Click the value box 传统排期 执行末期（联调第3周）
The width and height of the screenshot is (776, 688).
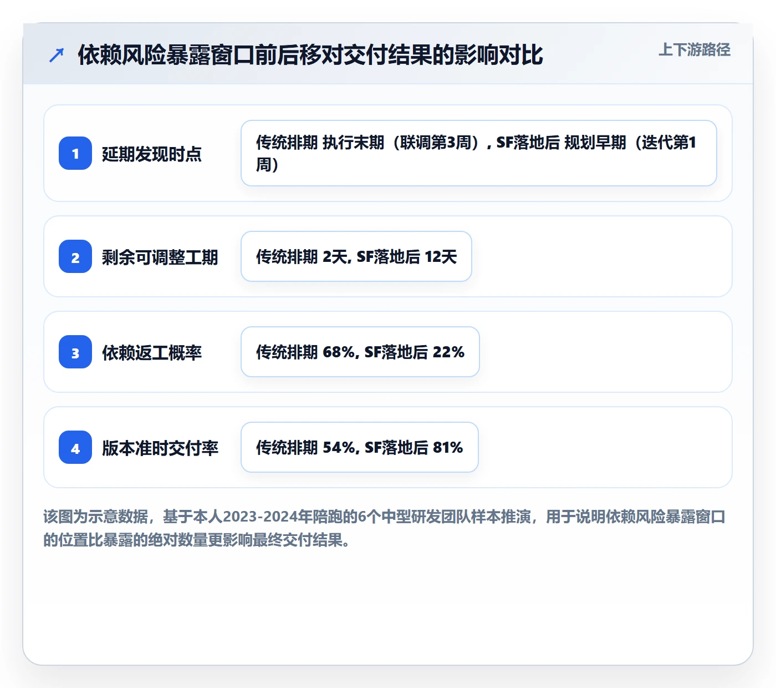point(479,153)
